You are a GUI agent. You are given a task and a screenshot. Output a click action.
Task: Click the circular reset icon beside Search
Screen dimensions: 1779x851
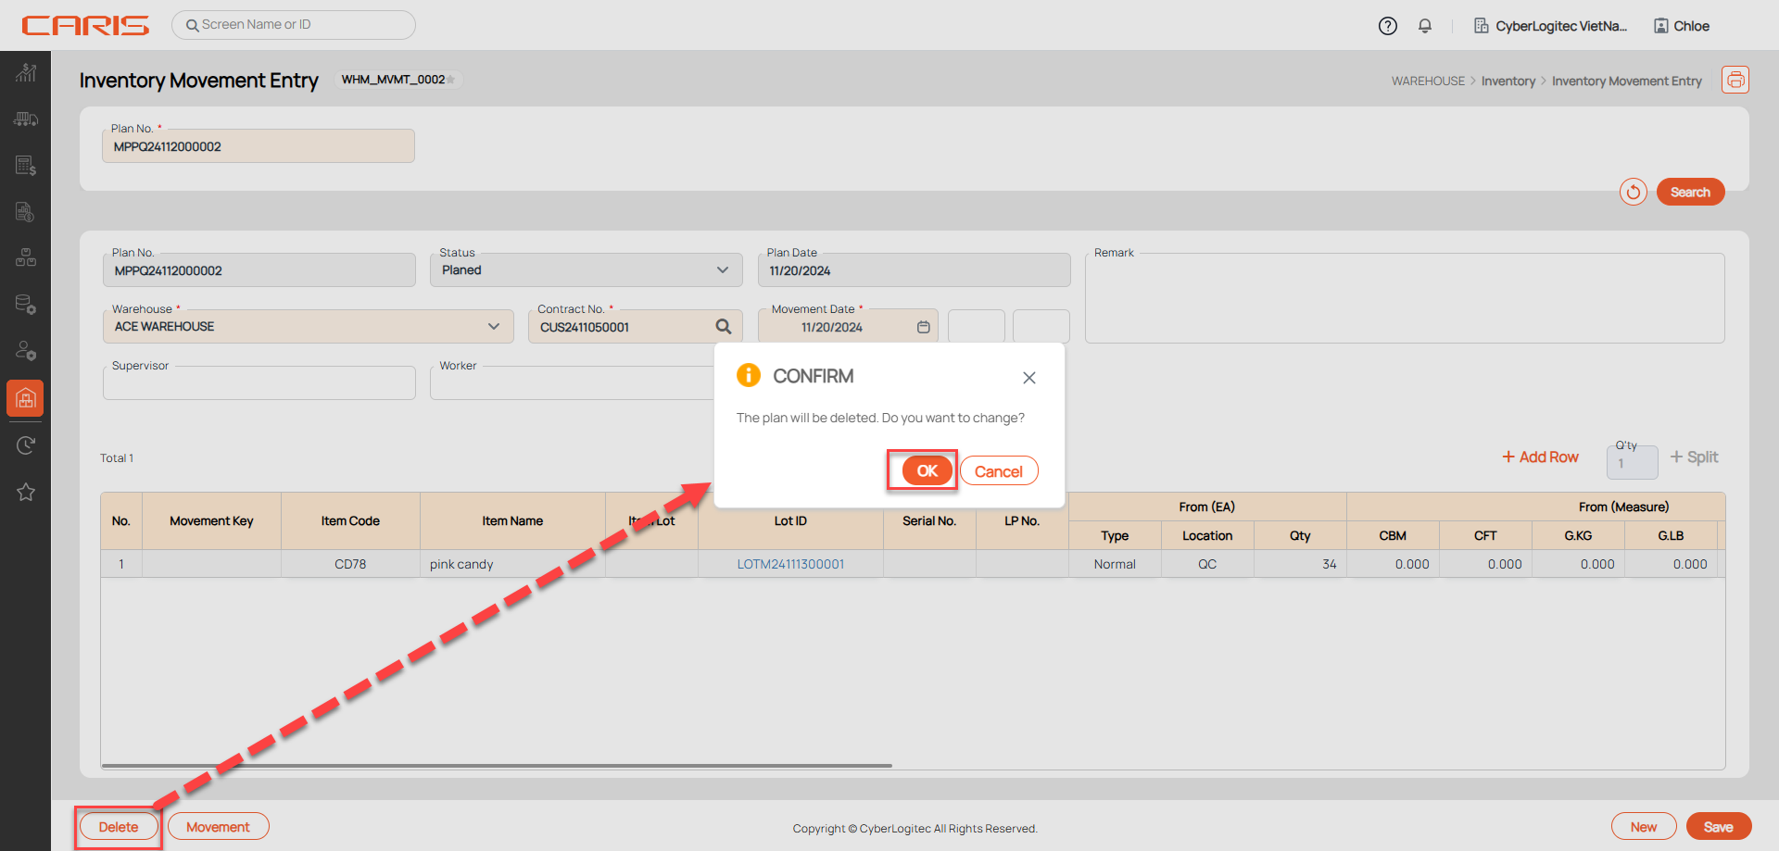pyautogui.click(x=1633, y=192)
